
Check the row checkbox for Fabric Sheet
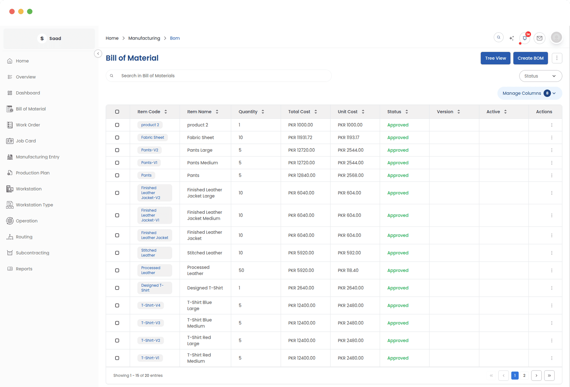pyautogui.click(x=117, y=137)
